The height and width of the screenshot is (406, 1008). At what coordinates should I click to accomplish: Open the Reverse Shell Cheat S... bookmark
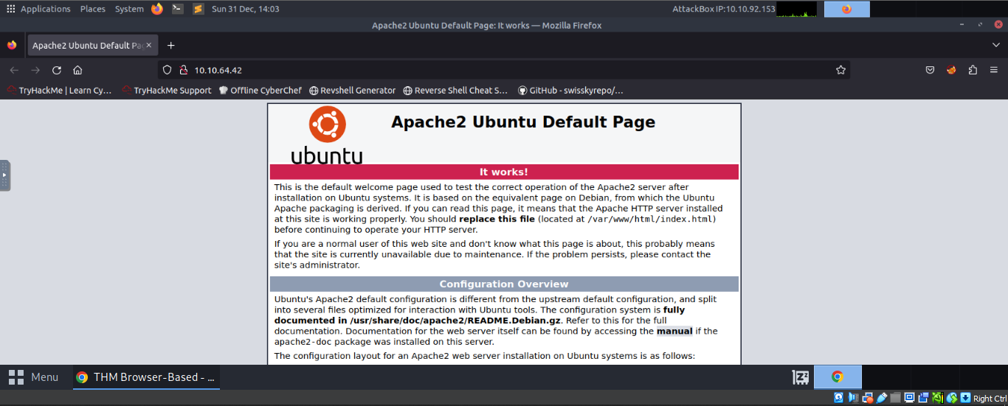(x=456, y=91)
